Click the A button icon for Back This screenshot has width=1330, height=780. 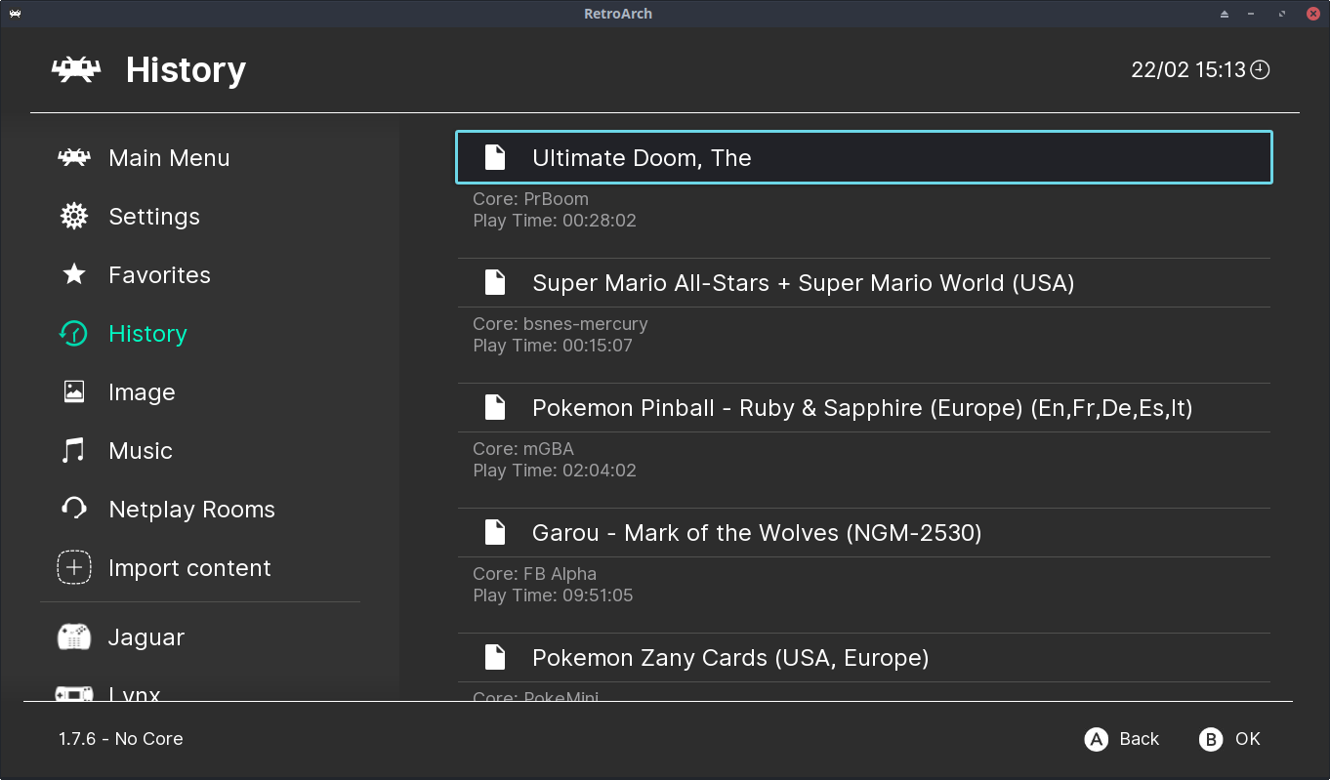[1097, 739]
